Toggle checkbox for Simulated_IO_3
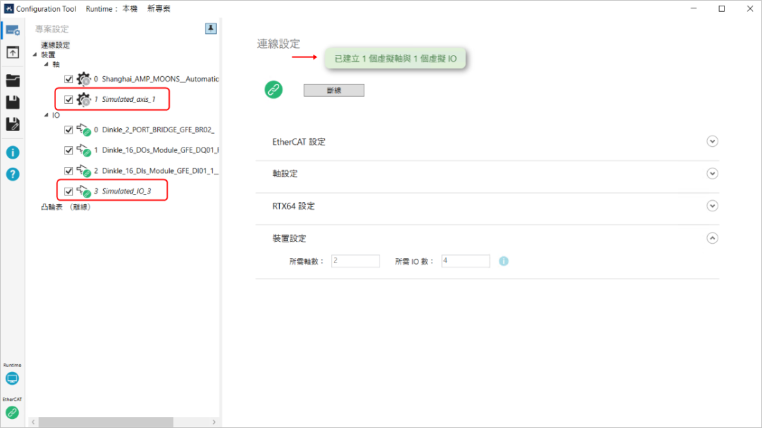 pyautogui.click(x=69, y=191)
